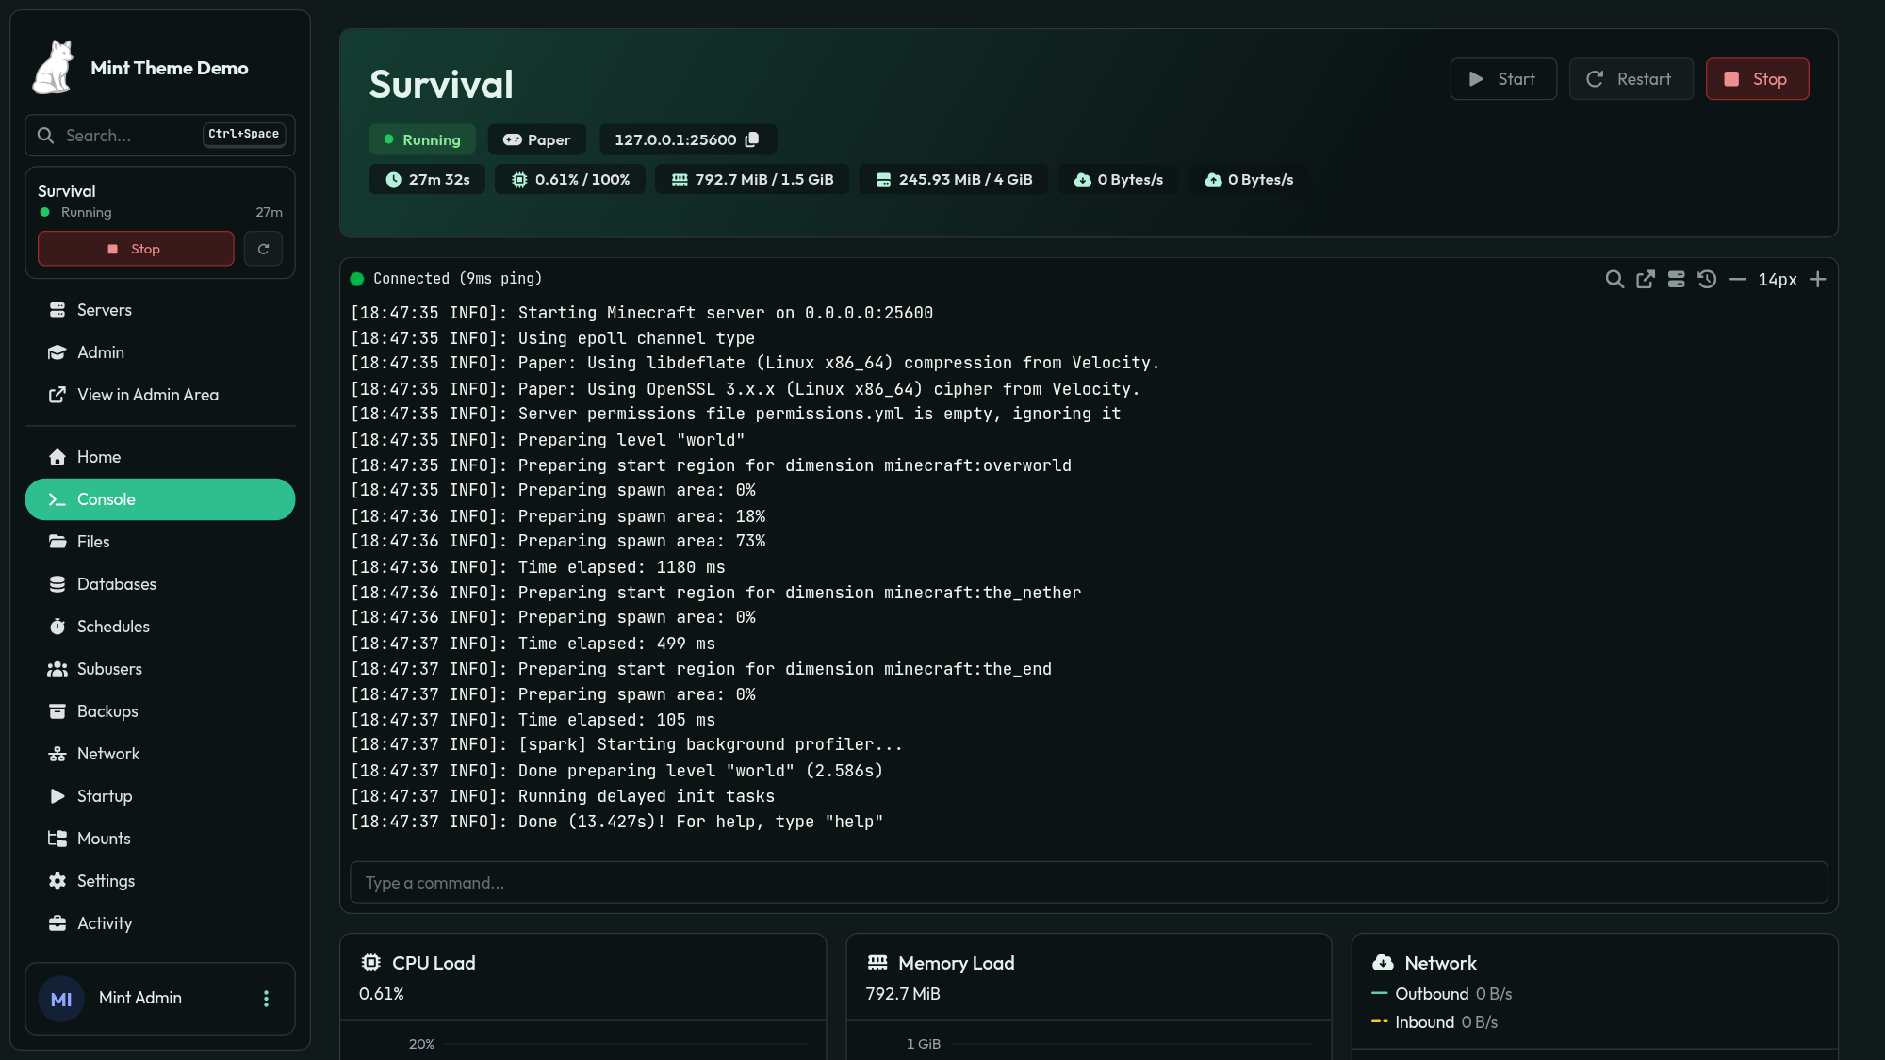Image resolution: width=1885 pixels, height=1060 pixels.
Task: Click the disk 245.93 MiB / 4 GiB stat
Action: 954,179
